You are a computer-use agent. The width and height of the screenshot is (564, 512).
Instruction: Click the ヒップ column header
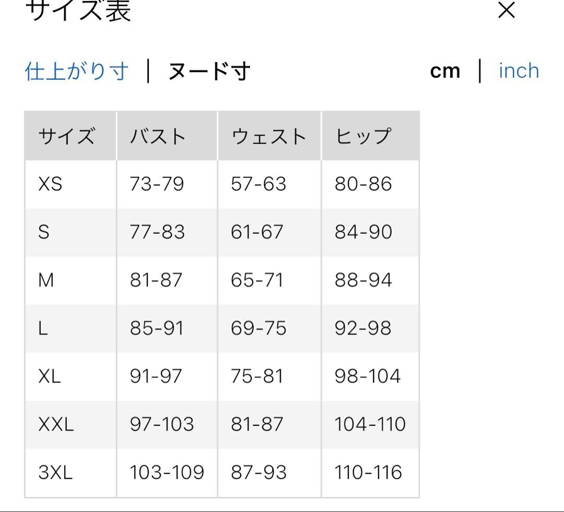coord(362,136)
